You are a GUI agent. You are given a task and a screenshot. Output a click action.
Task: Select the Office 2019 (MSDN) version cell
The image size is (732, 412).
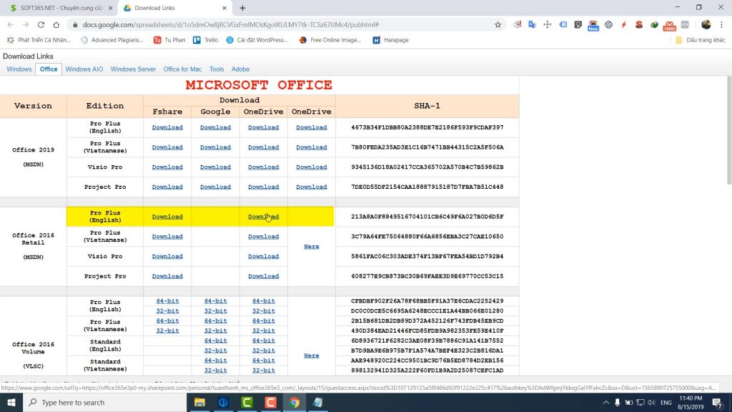click(33, 157)
